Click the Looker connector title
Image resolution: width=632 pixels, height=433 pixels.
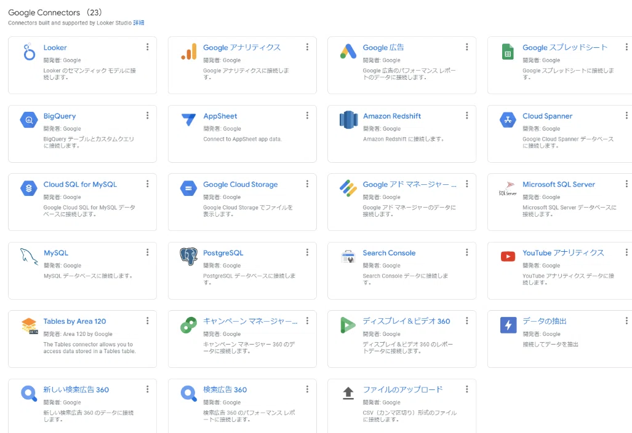click(55, 47)
